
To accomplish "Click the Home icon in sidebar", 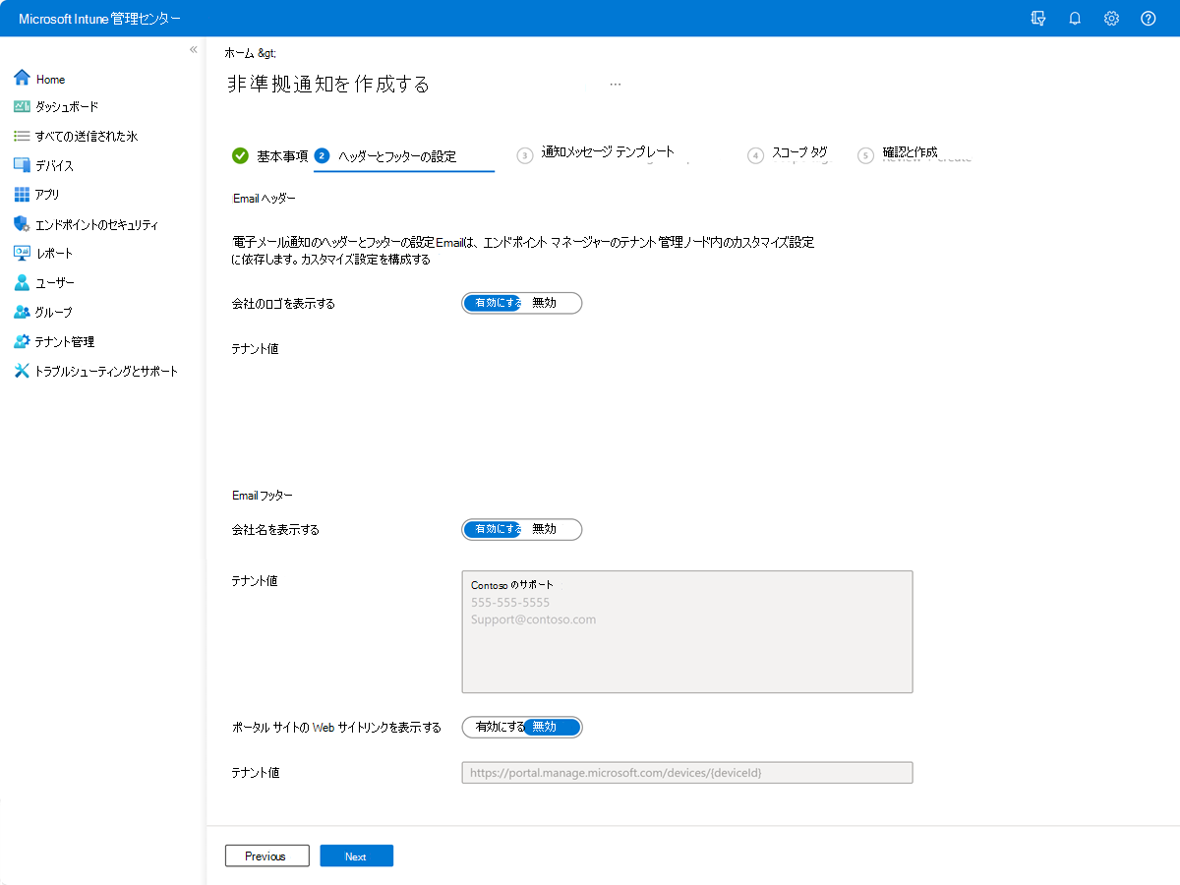I will click(22, 79).
